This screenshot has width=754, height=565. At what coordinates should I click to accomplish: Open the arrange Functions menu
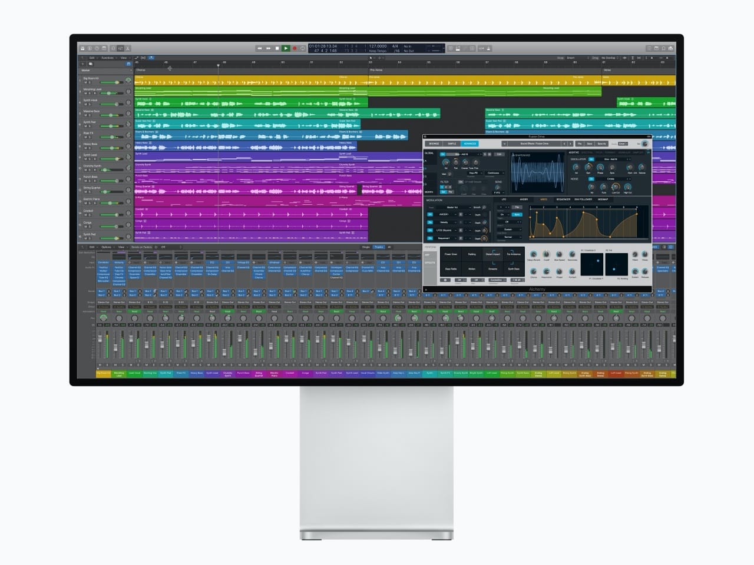point(108,58)
